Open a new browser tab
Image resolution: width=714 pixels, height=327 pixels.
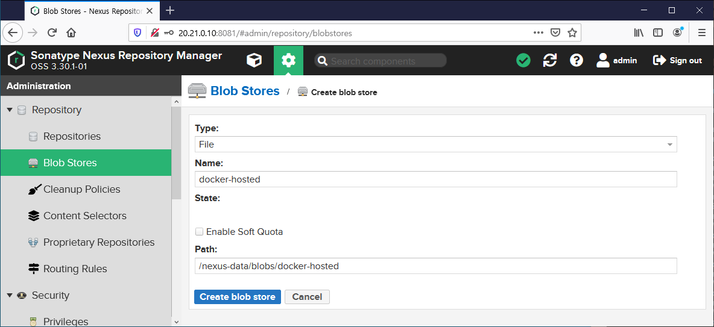pyautogui.click(x=170, y=10)
